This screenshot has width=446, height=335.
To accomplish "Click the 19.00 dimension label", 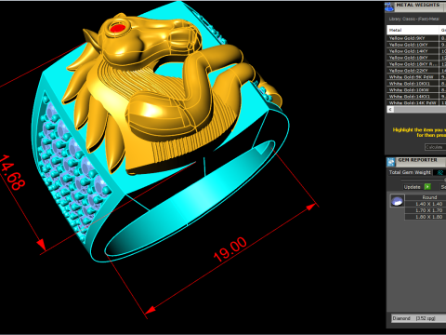I will (x=230, y=249).
